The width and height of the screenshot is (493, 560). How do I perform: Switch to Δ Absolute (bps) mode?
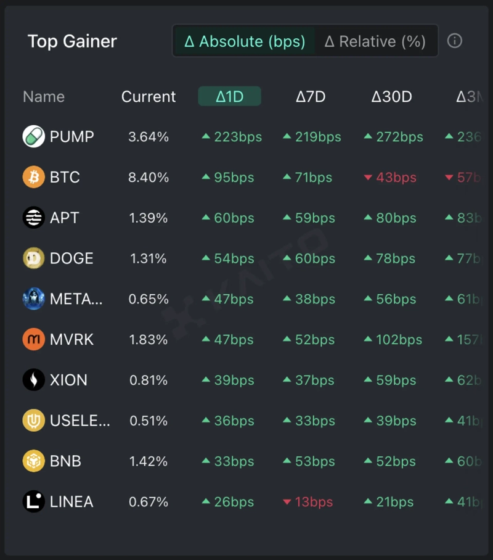[245, 41]
